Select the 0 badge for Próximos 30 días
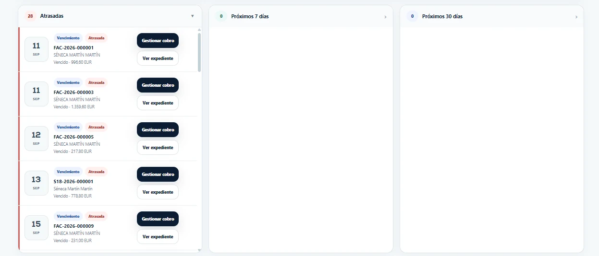599x256 pixels. (412, 16)
